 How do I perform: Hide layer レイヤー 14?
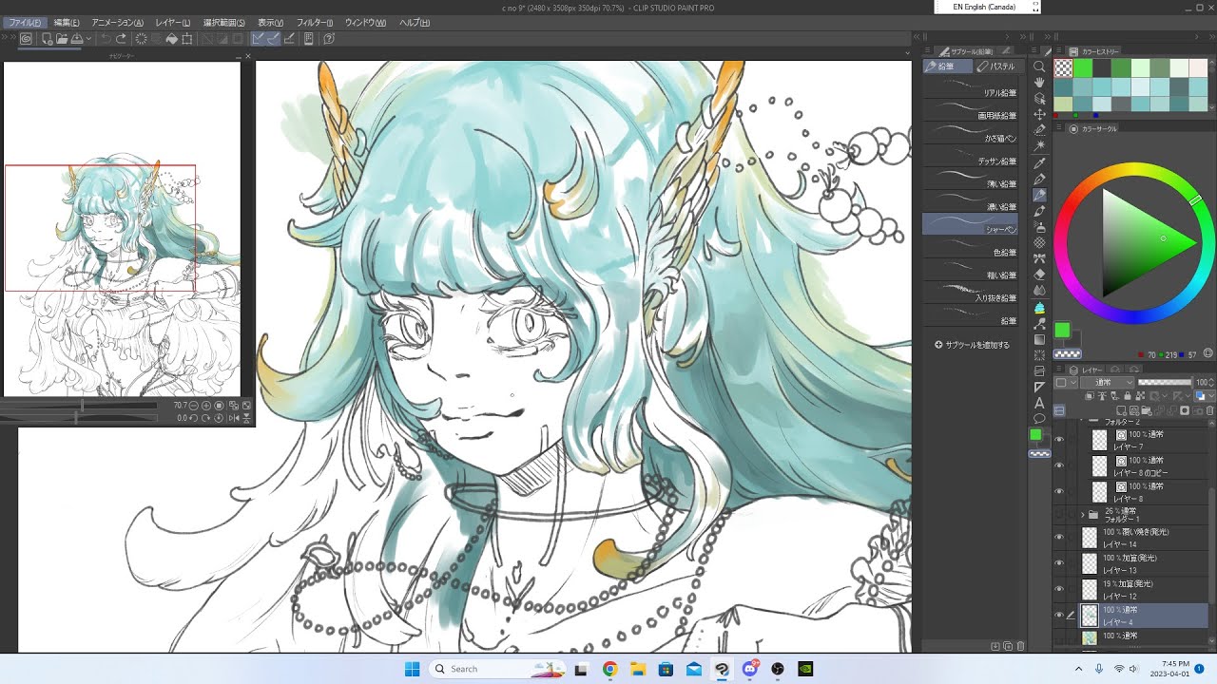click(x=1059, y=538)
